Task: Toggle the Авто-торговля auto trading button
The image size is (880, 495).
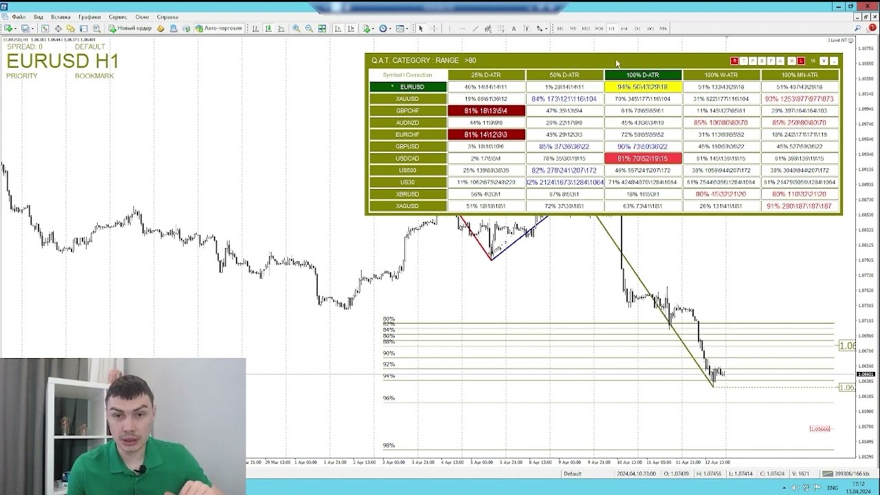Action: (219, 29)
